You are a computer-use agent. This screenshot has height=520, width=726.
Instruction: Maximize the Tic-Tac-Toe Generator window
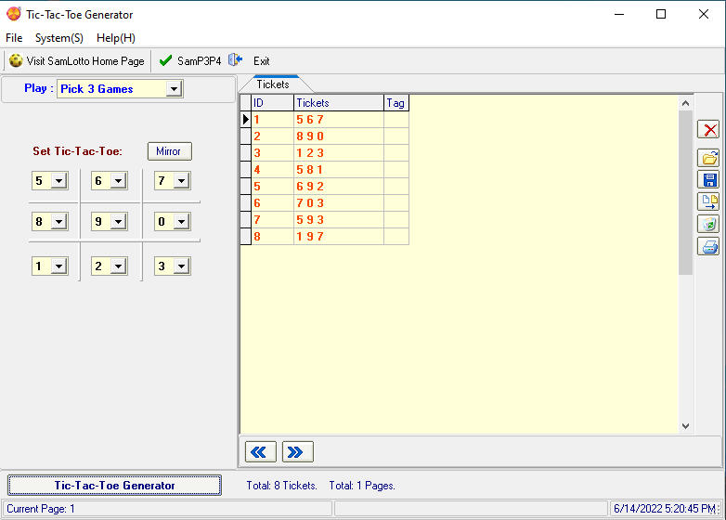(x=661, y=14)
